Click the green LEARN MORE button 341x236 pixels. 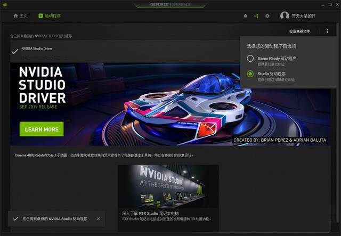tap(42, 129)
